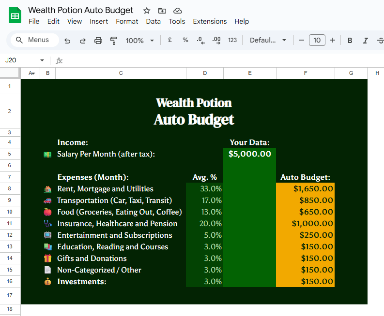Click the undo arrow icon
Image resolution: width=384 pixels, height=316 pixels.
(67, 41)
